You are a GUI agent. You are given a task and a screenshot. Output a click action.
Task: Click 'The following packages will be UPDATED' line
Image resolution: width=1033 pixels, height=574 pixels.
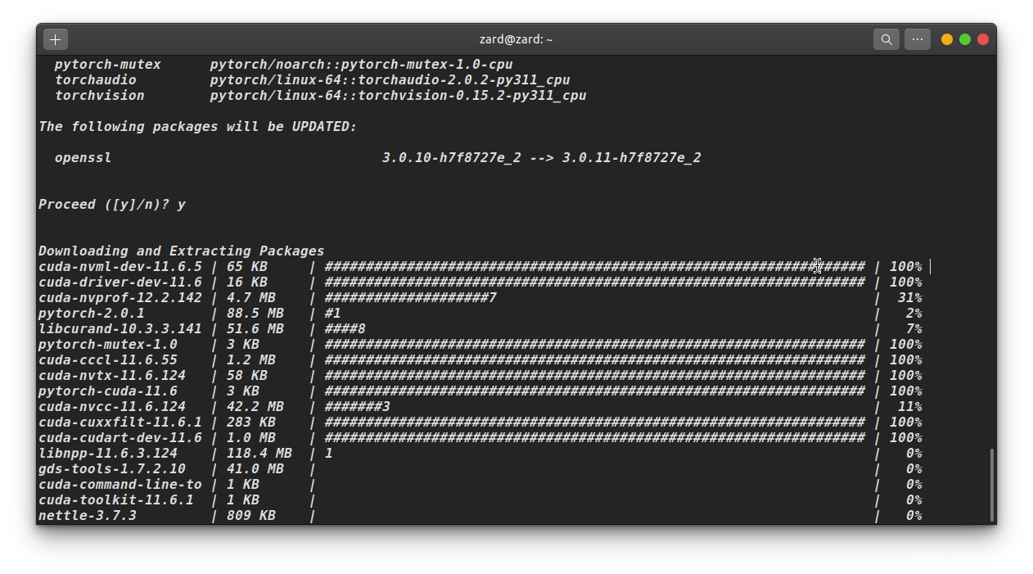point(198,127)
